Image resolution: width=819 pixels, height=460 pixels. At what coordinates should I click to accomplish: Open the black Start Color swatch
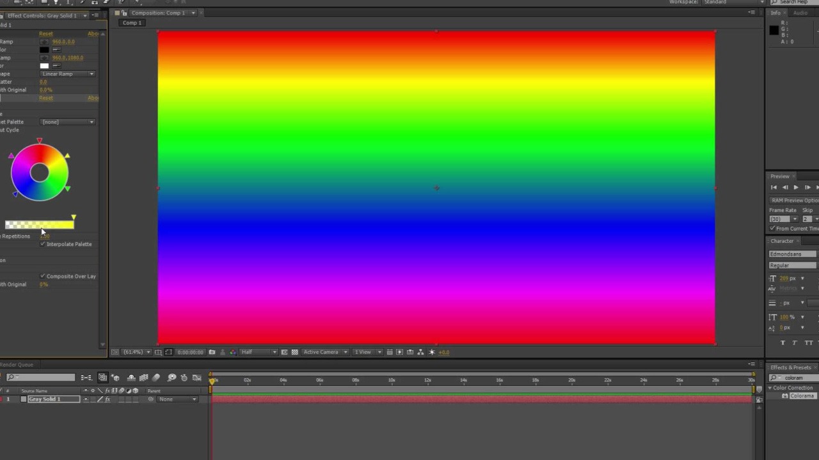44,49
